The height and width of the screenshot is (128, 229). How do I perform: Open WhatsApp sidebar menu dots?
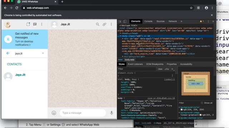pyautogui.click(x=42, y=24)
